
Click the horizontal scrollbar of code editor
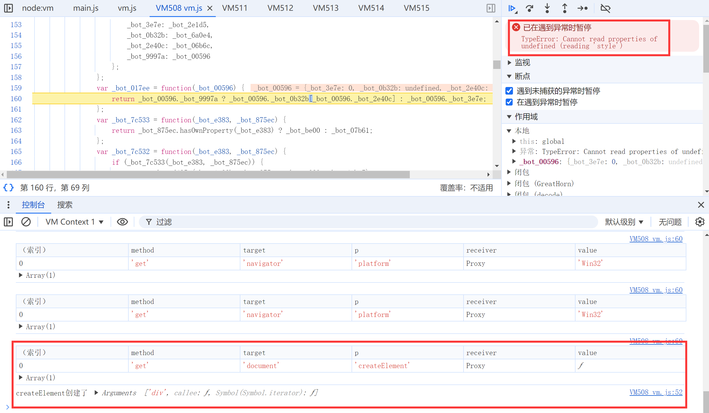tap(208, 175)
